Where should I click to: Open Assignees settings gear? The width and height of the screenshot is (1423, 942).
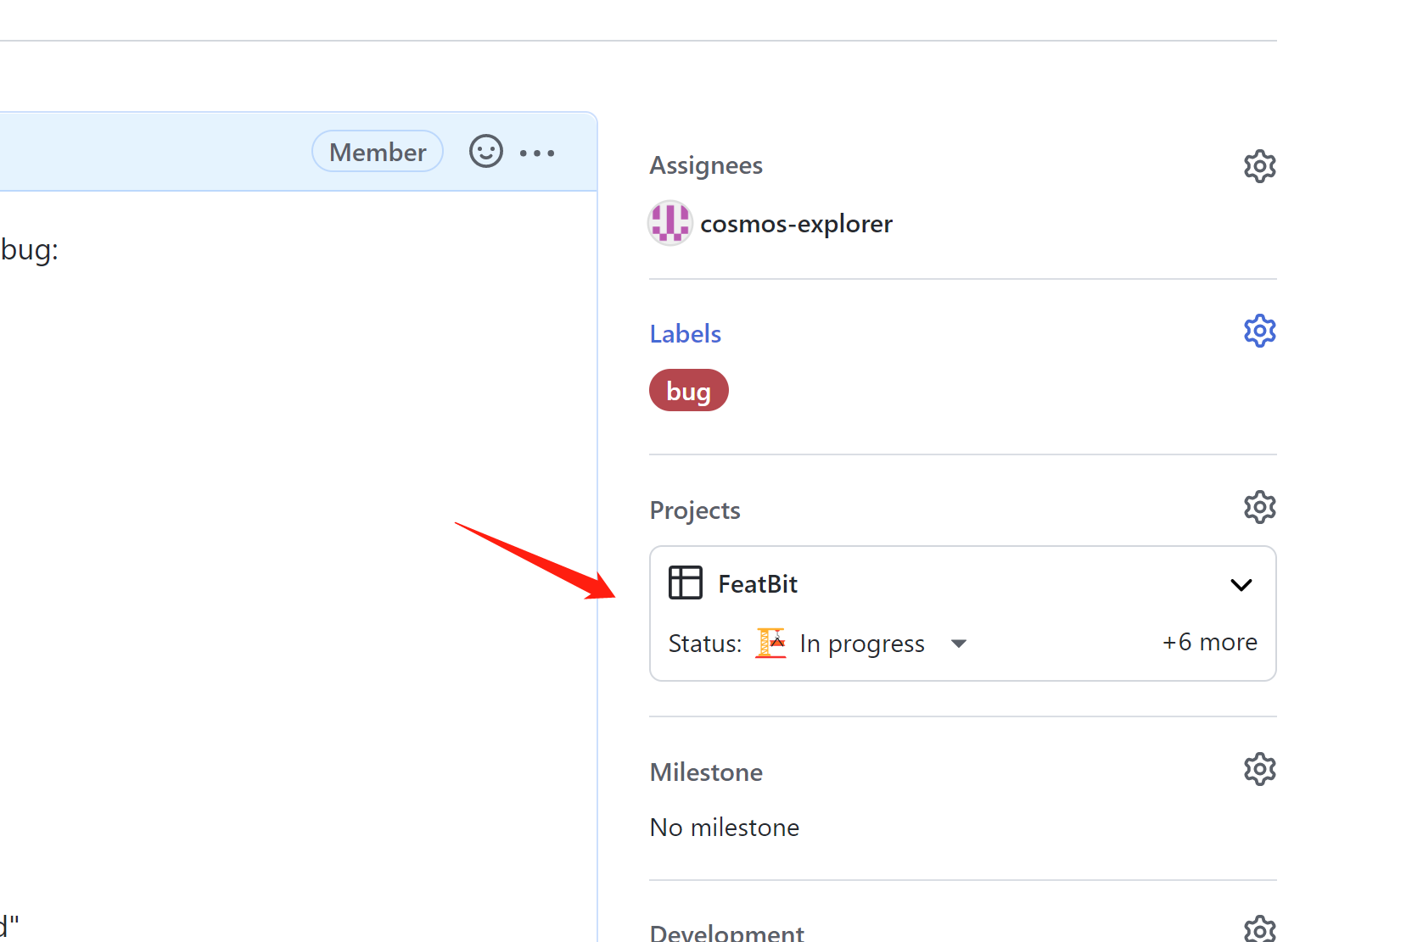pyautogui.click(x=1259, y=165)
